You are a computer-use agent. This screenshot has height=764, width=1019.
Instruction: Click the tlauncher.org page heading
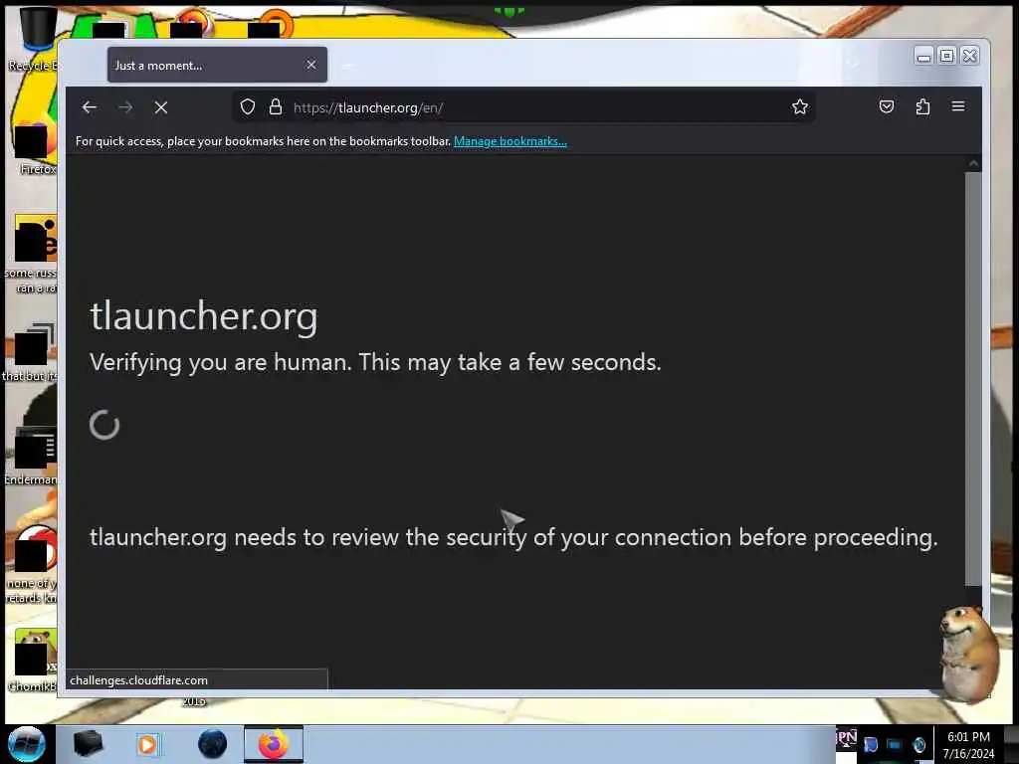coord(204,316)
